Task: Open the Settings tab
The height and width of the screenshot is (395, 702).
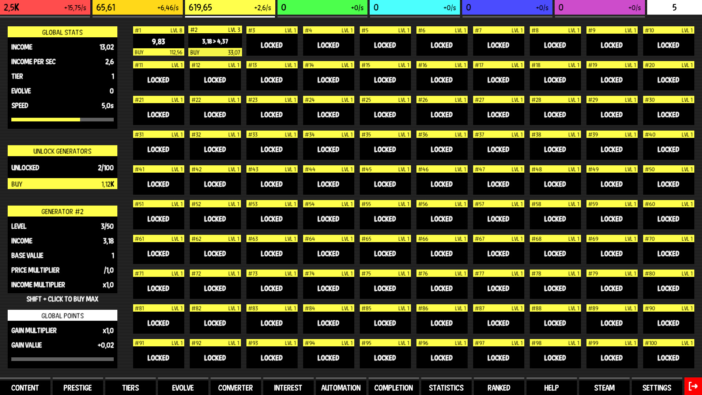Action: (x=657, y=388)
